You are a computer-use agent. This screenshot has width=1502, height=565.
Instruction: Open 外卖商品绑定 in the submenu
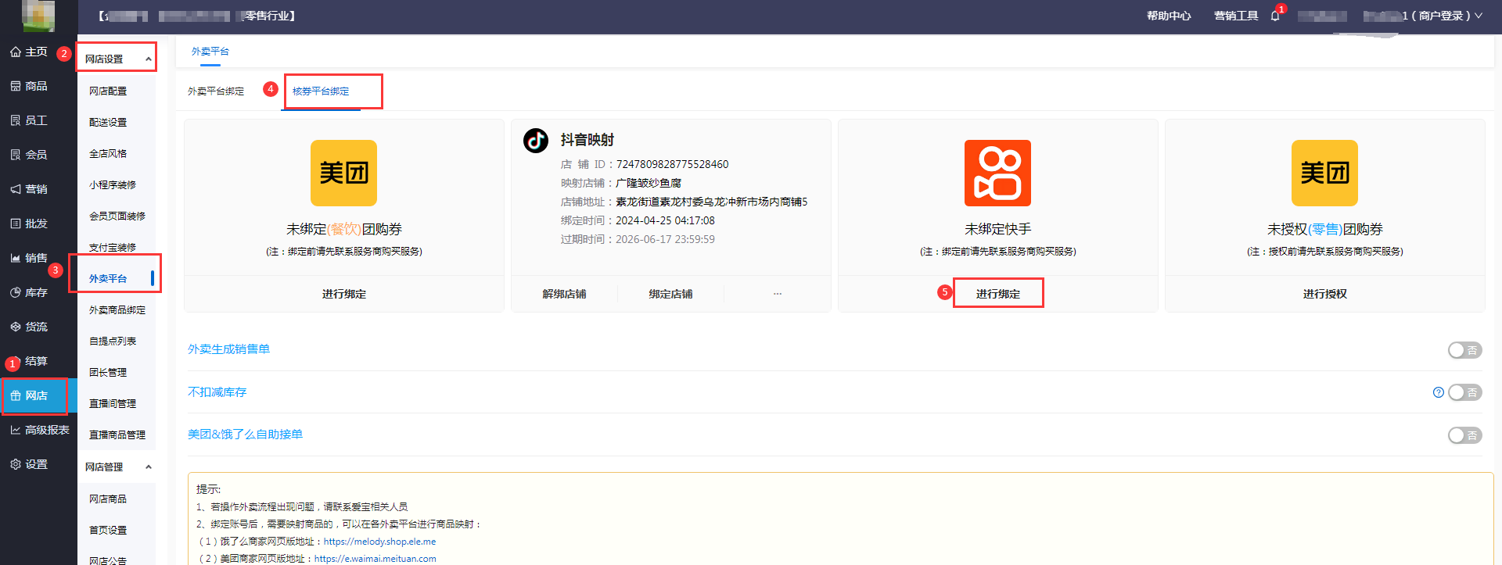pyautogui.click(x=117, y=310)
